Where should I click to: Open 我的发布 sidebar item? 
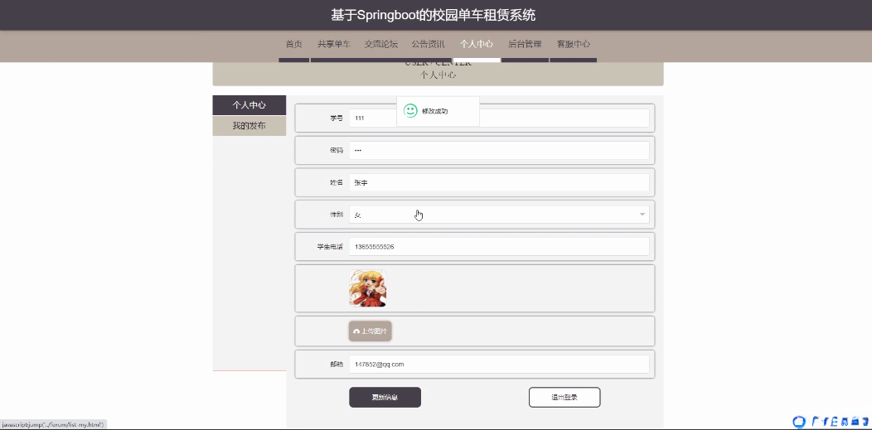(249, 126)
